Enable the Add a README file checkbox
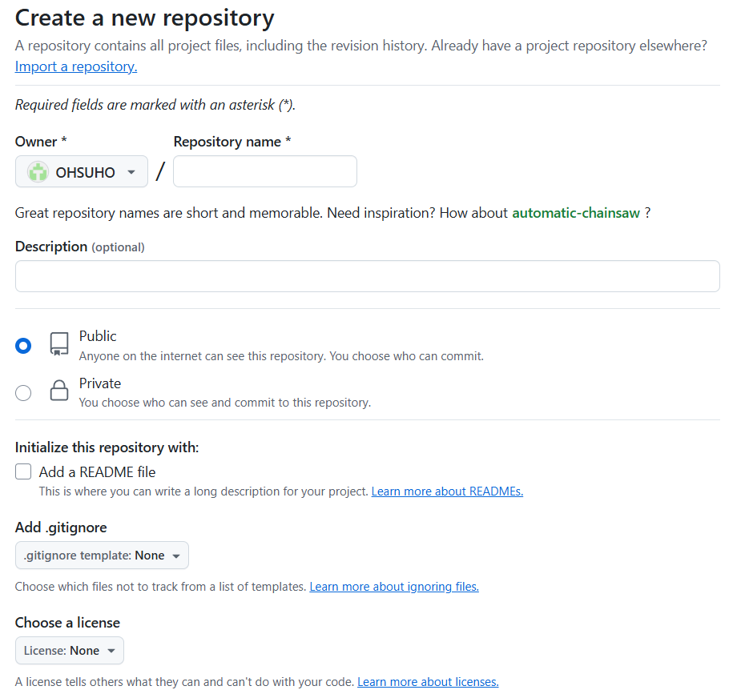The height and width of the screenshot is (698, 745). (x=23, y=471)
